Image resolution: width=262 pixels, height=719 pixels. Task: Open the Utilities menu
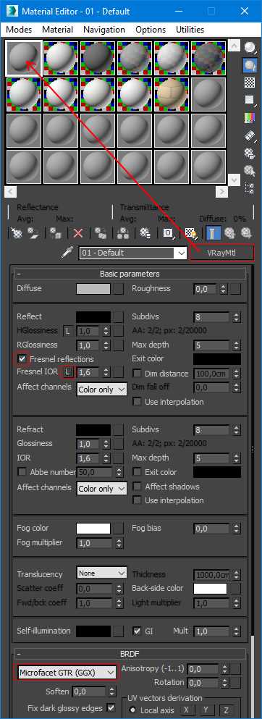tap(190, 30)
